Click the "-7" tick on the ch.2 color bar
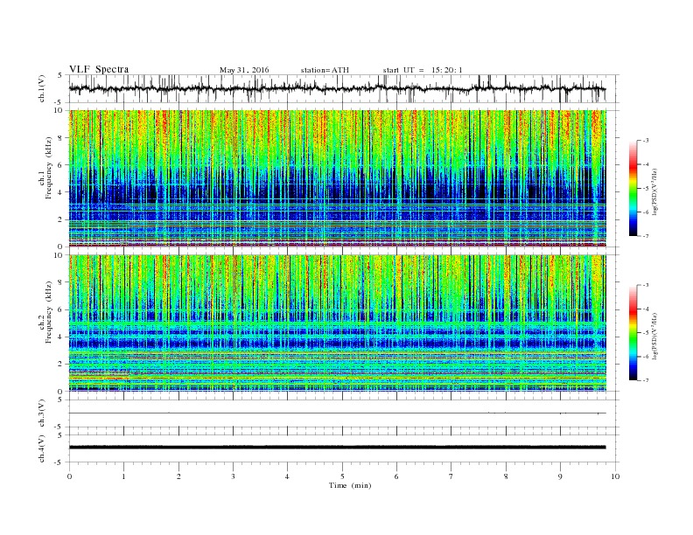Screen dimensions: 693x535 pyautogui.click(x=646, y=380)
